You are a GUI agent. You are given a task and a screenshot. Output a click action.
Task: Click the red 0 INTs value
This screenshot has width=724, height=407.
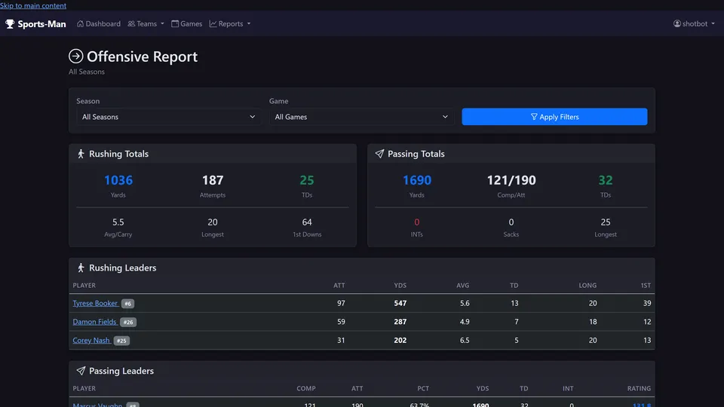(417, 222)
